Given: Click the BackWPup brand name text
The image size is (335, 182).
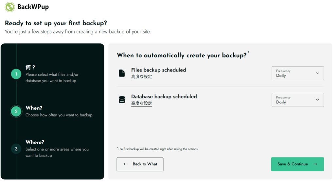Looking at the screenshot, I should click(33, 7).
